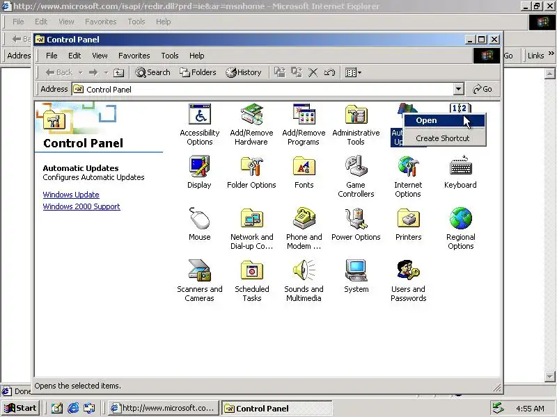The height and width of the screenshot is (417, 557).
Task: Expand the Address bar dropdown arrow
Action: point(459,89)
